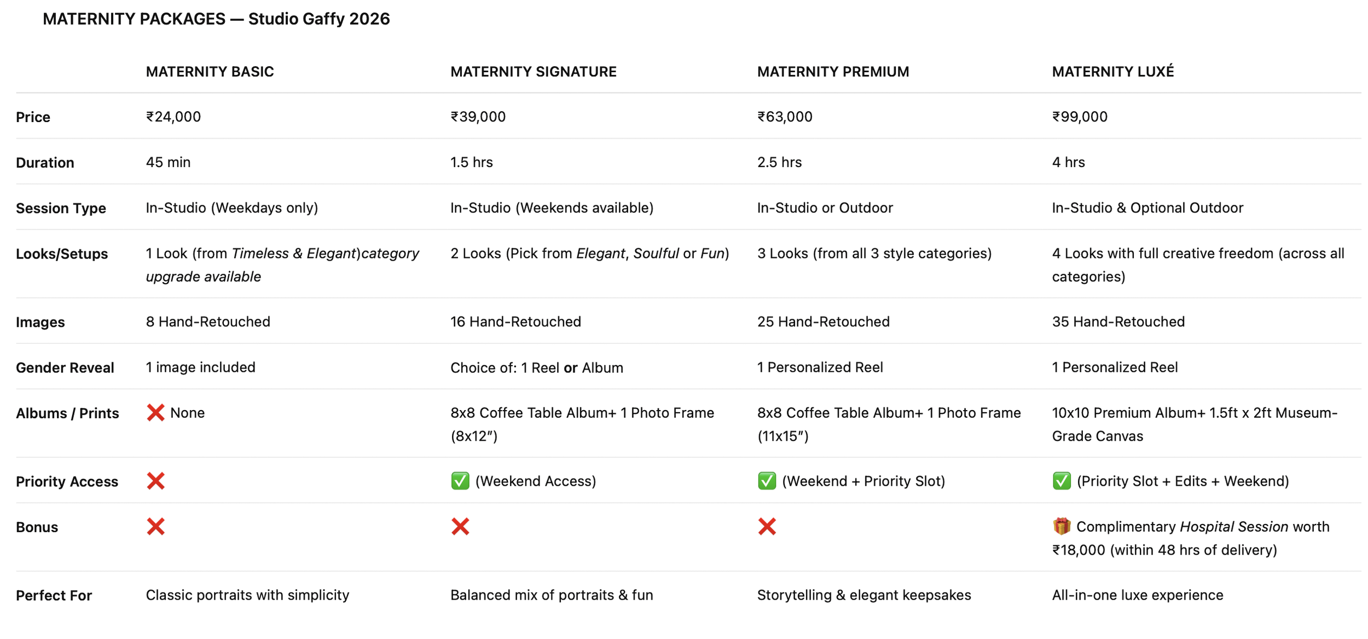The height and width of the screenshot is (639, 1368).
Task: Click the Bonus red cross under Maternity Signature
Action: point(460,527)
